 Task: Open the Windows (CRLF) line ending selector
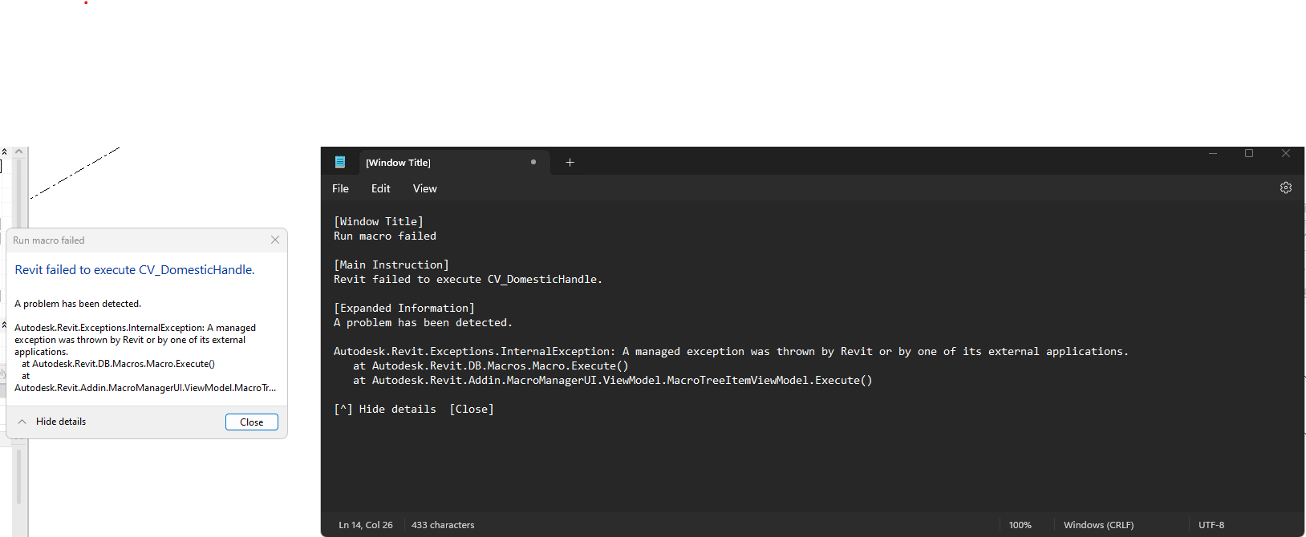coord(1098,525)
